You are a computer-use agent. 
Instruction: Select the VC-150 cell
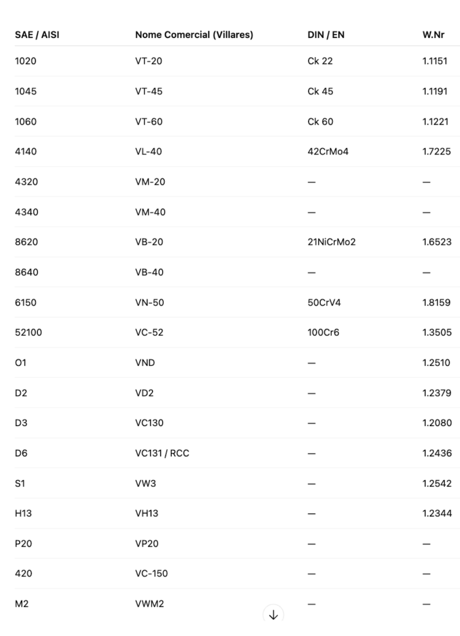tap(151, 573)
